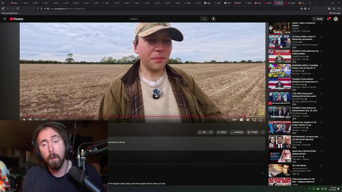This screenshot has width=342, height=192.
Task: Enter full screen mode
Action: [261, 120]
